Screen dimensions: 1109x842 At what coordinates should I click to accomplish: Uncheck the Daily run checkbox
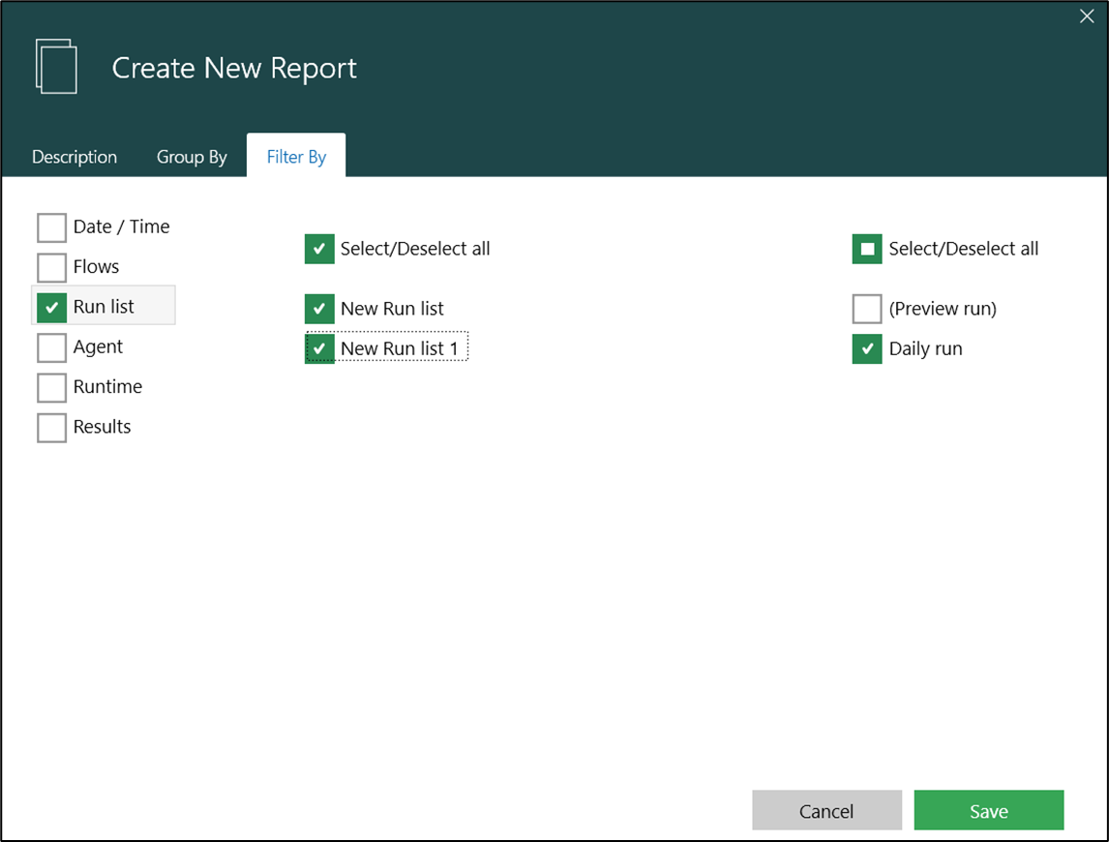coord(866,348)
